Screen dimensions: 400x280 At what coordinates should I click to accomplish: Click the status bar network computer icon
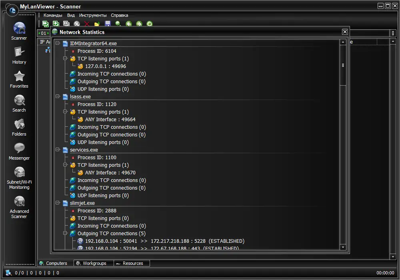(9, 273)
